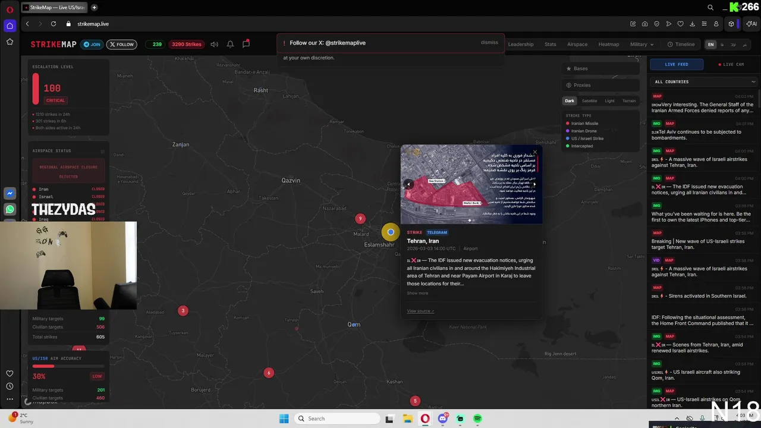Open Opera flow send icon

669,24
